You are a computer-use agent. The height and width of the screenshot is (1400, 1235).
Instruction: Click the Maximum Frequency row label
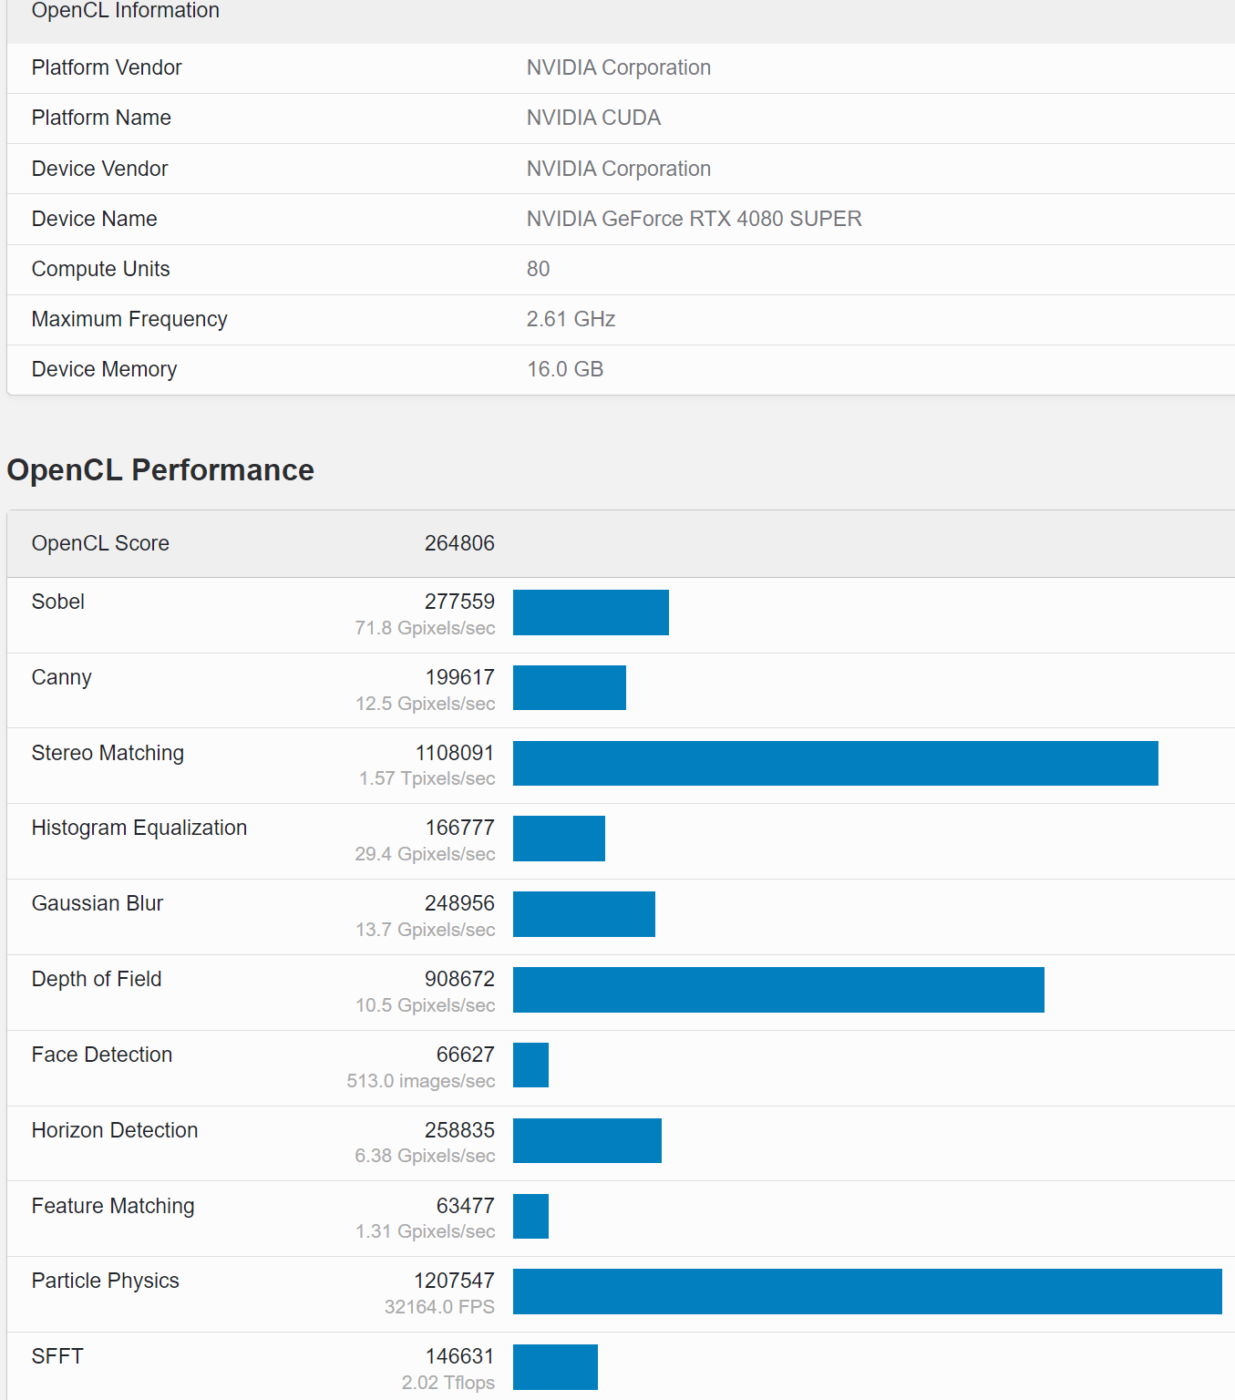129,319
